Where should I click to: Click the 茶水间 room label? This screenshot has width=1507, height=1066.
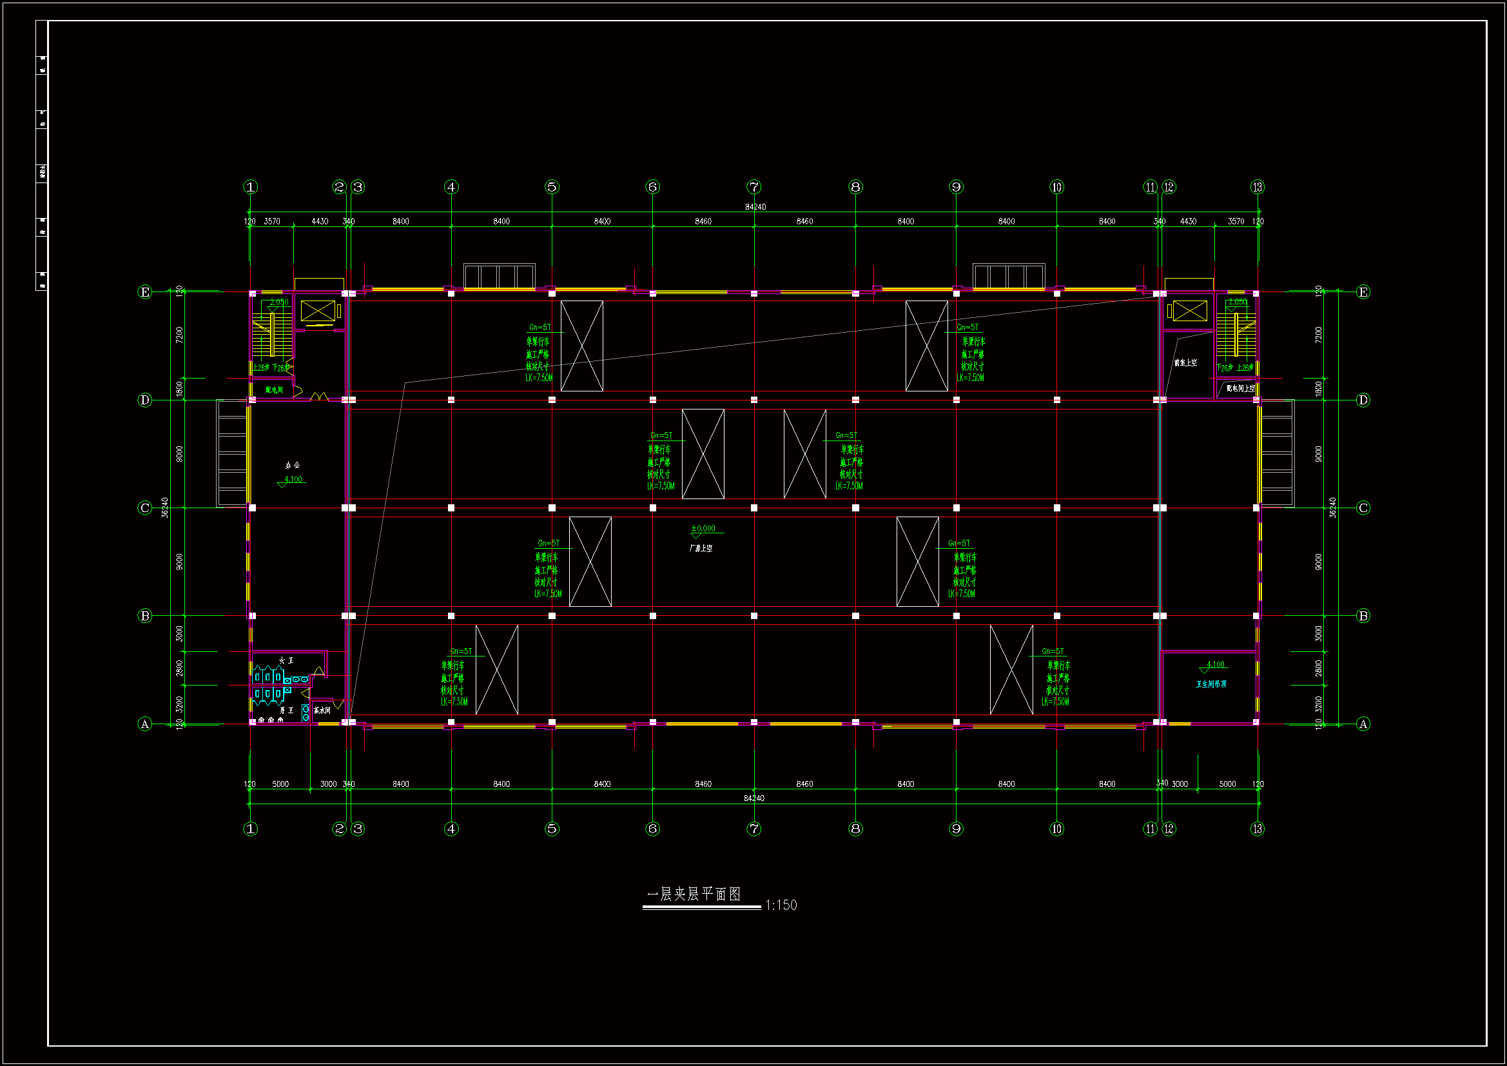pos(322,711)
